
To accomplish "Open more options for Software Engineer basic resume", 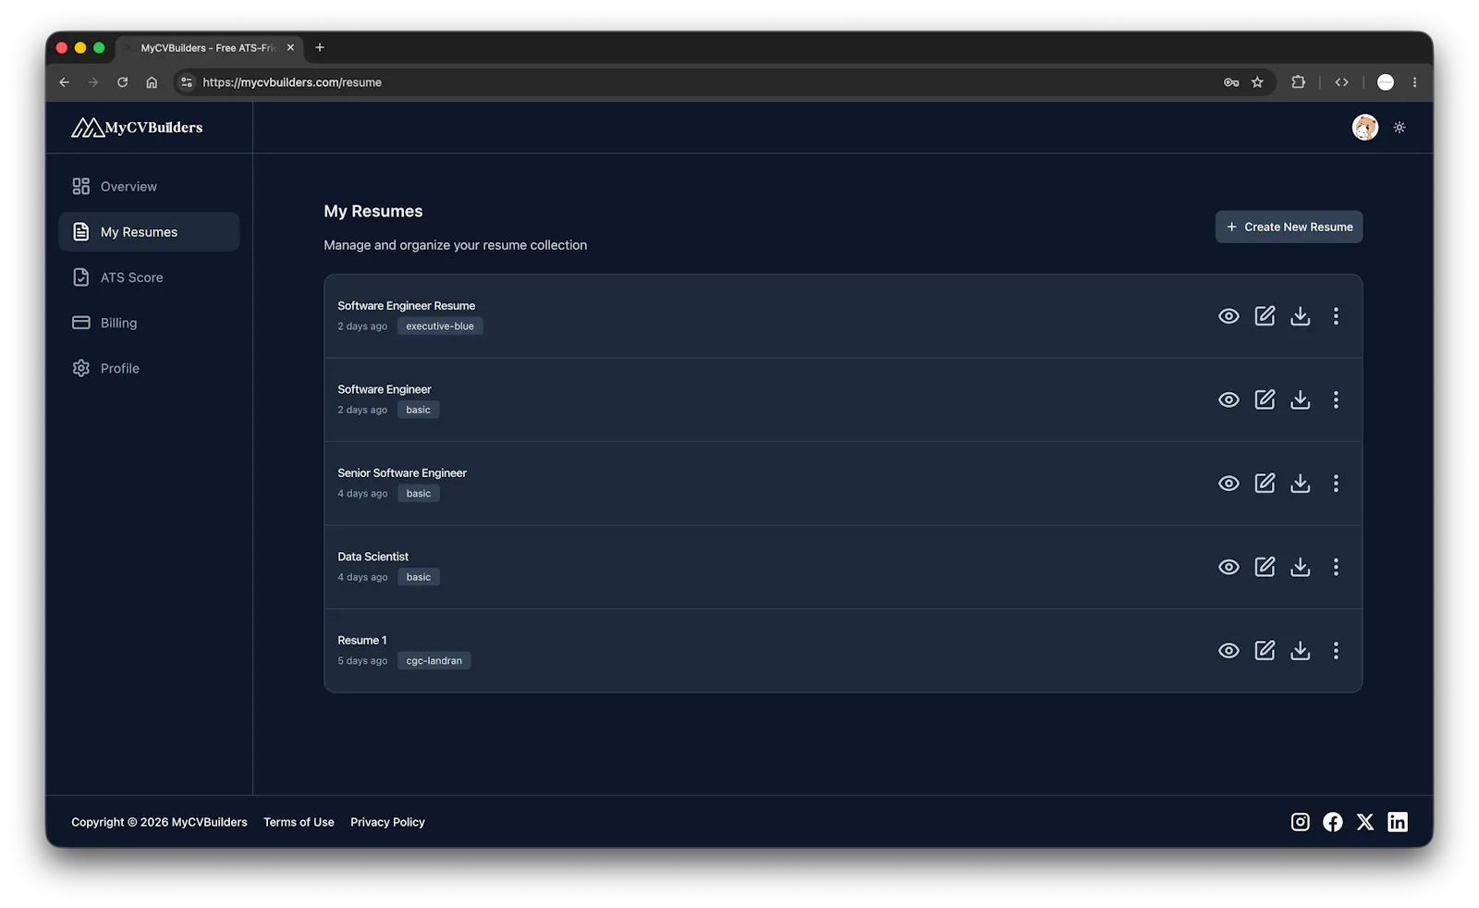I will pos(1336,399).
